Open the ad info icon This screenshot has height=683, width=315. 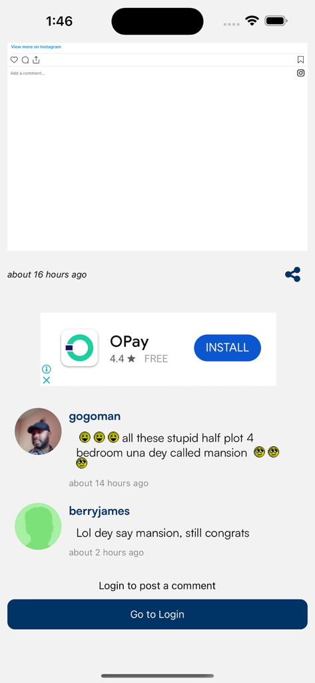(47, 369)
